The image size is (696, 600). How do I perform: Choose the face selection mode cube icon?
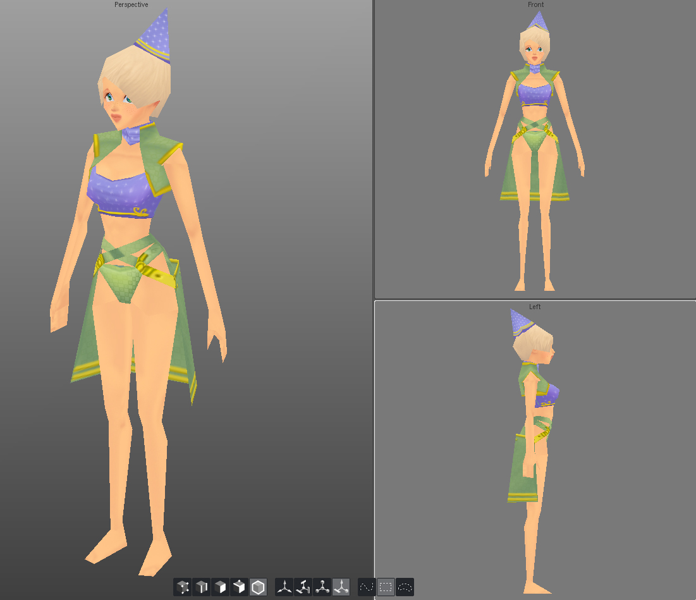click(221, 587)
